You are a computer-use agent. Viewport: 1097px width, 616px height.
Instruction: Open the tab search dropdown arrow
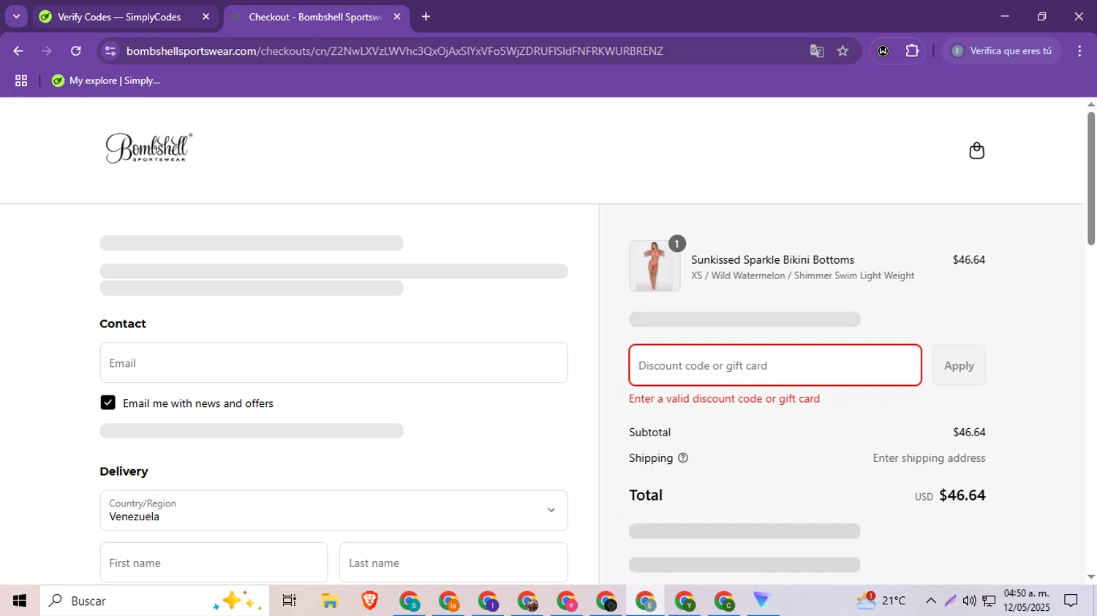click(16, 17)
